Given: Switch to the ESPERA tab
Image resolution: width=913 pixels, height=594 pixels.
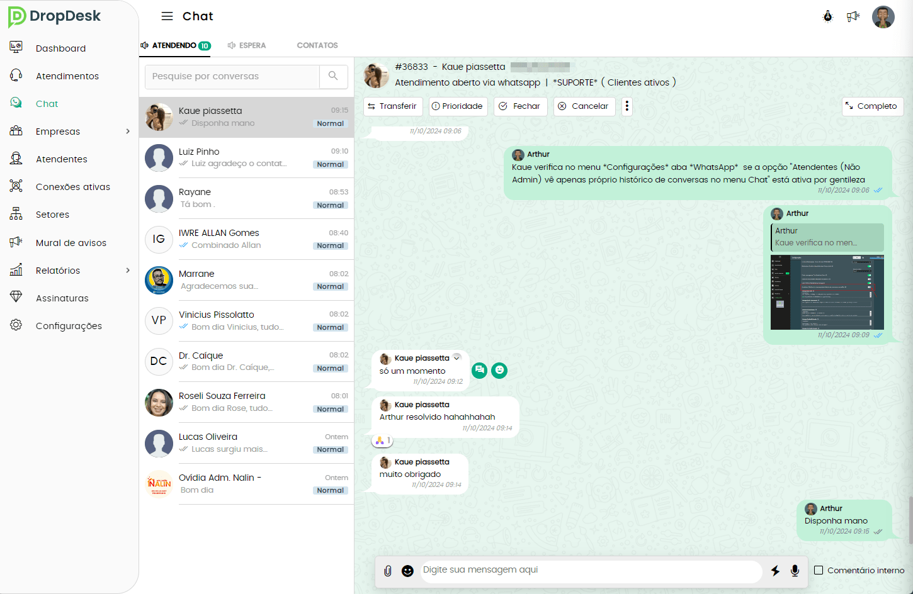Looking at the screenshot, I should 247,45.
